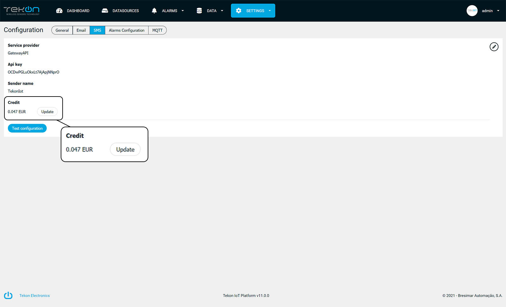Switch to the Email tab
Image resolution: width=506 pixels, height=307 pixels.
(x=81, y=30)
